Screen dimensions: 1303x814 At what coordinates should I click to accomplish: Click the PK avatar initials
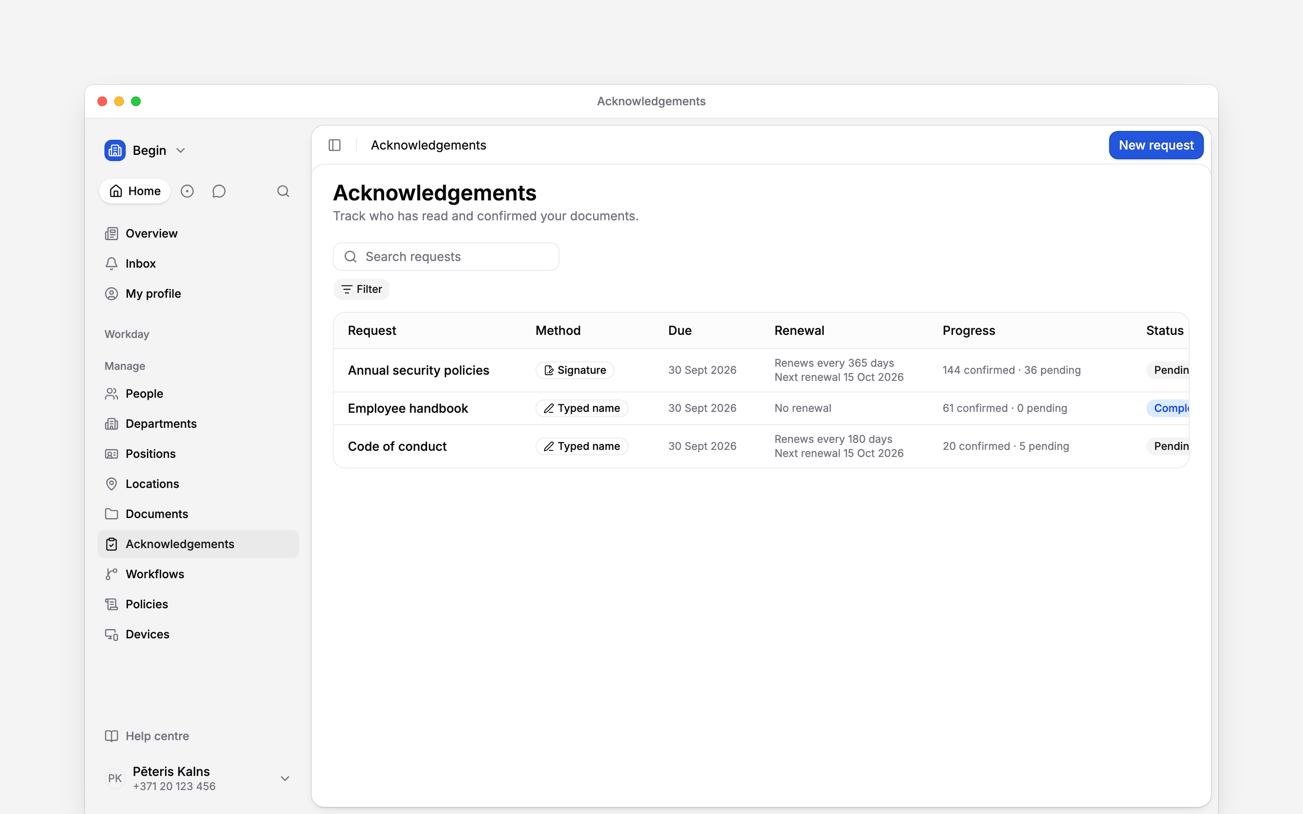[x=115, y=779]
